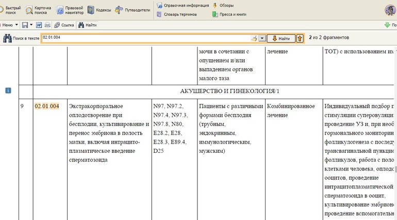This screenshot has width=397, height=220.
Task: Open Быстрый поиск from the top toolbar
Action: pos(11,10)
